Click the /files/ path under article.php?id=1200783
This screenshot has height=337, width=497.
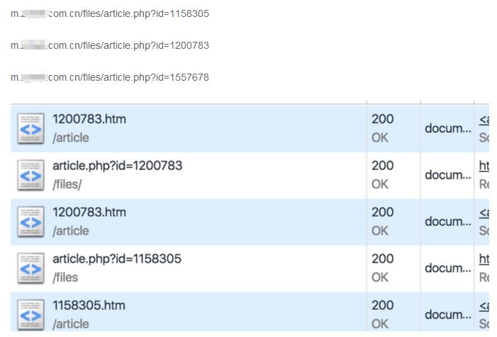67,184
